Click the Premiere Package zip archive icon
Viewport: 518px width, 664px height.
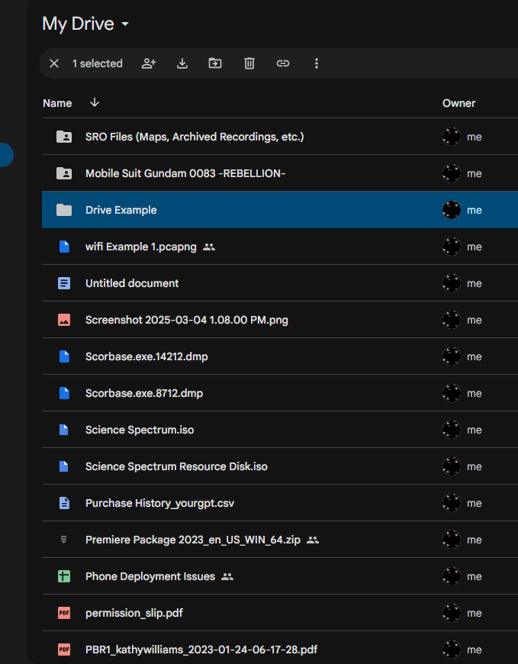[64, 540]
